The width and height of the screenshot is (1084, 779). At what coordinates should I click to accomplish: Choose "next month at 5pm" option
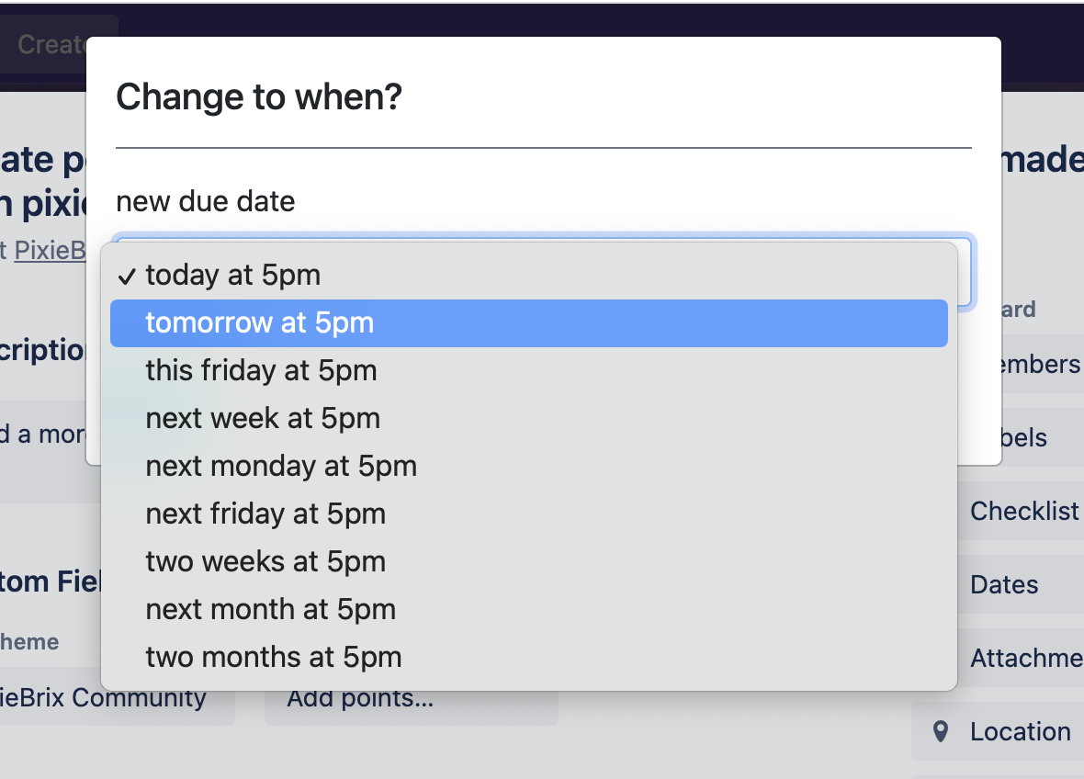point(270,609)
